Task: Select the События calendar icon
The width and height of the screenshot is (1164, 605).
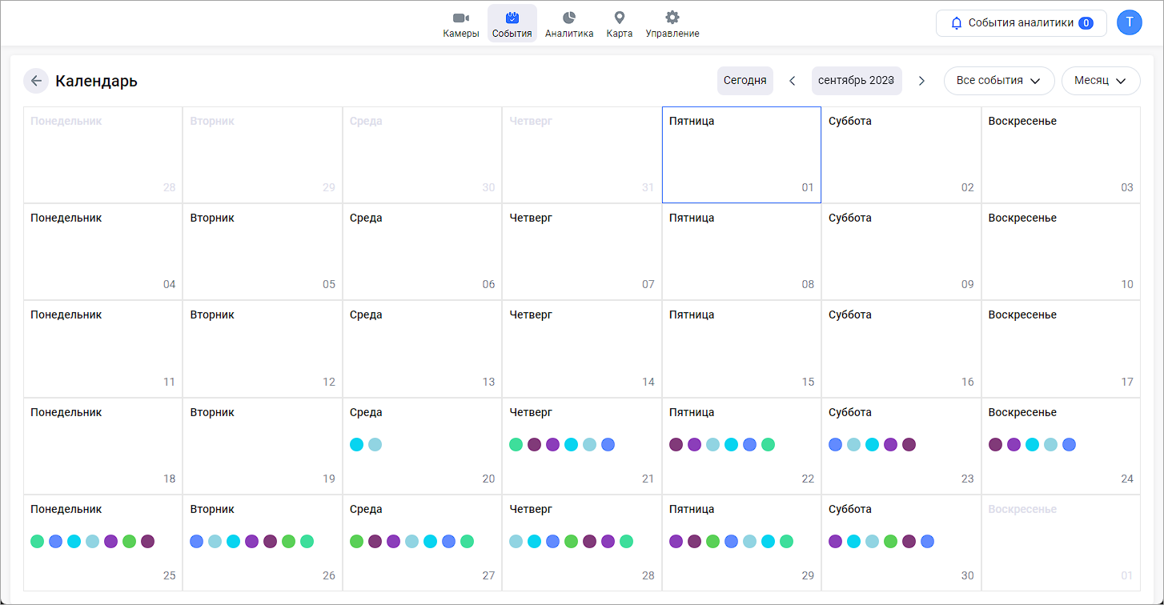Action: point(512,18)
